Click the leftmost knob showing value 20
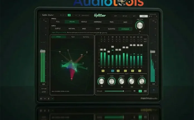194x120 pixels. click(101, 81)
